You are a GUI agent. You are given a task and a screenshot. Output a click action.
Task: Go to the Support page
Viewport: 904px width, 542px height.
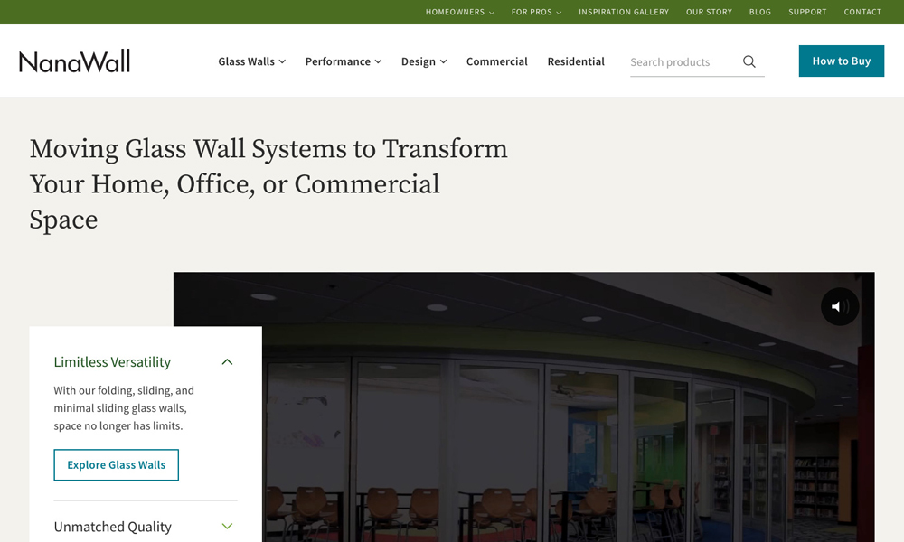coord(807,12)
